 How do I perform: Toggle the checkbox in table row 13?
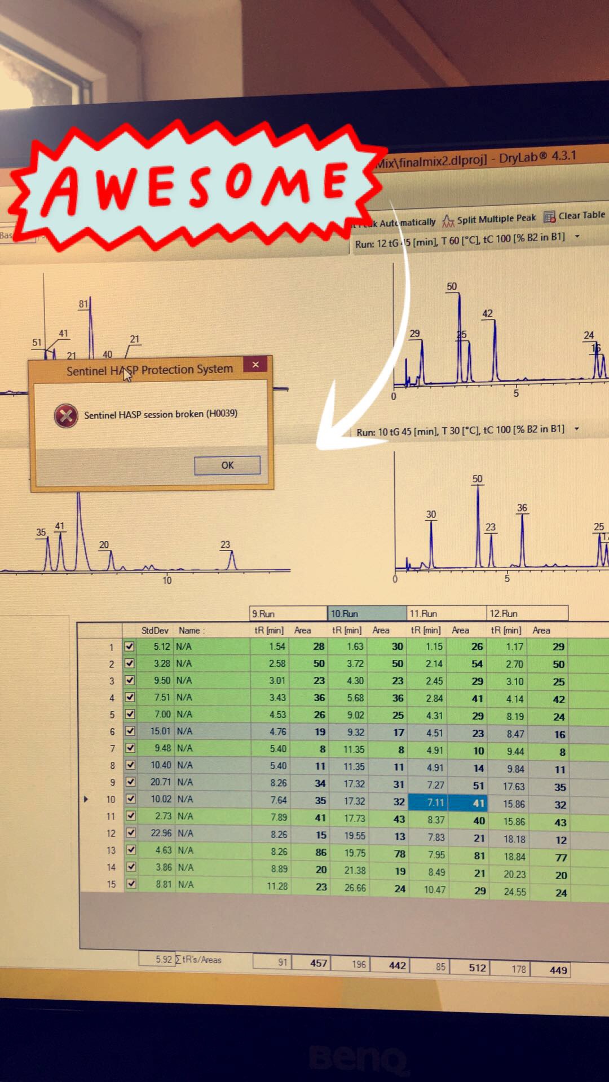(131, 849)
